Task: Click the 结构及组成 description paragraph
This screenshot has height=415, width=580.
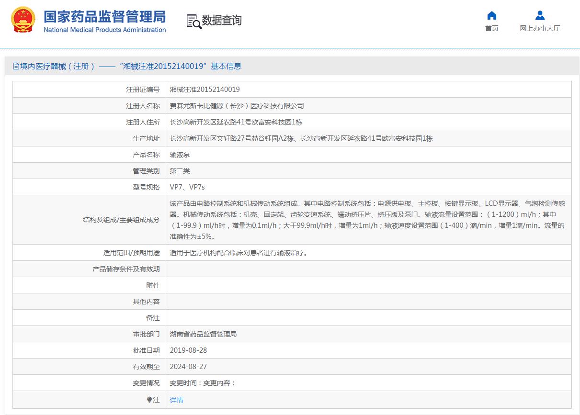Action: (367, 220)
